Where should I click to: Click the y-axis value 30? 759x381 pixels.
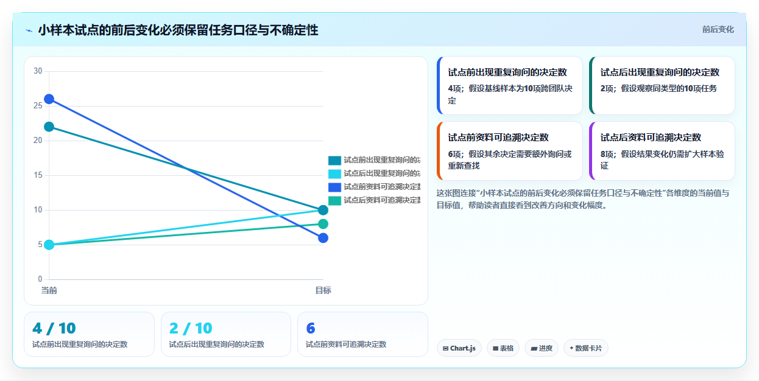click(x=38, y=71)
